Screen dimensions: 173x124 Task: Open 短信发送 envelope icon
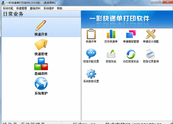[111, 54]
